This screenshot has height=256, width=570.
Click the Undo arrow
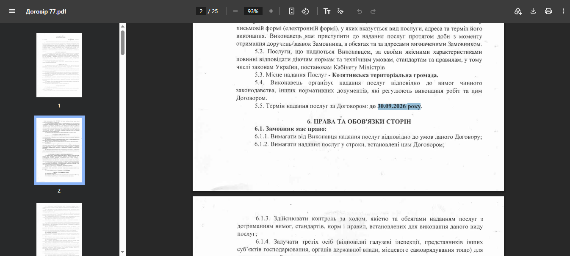tap(360, 11)
